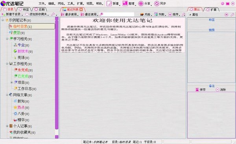The image size is (236, 144).
Task: Click the 列数 columns icon
Action: pyautogui.click(x=156, y=15)
